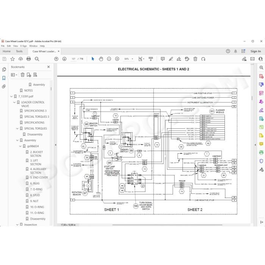Open the zoom level dropdown arrow
This screenshot has height=265, width=265.
click(x=132, y=59)
